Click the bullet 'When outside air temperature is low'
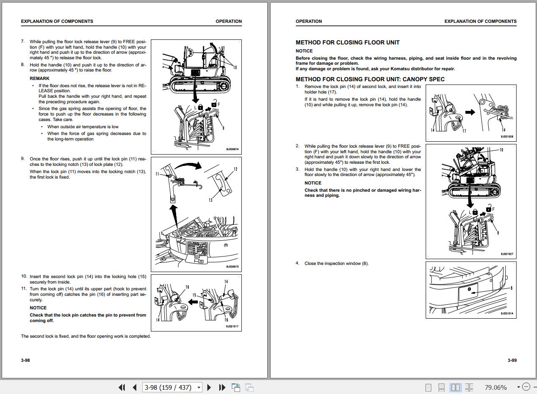Viewport: 537px width, 394px height. (x=83, y=127)
